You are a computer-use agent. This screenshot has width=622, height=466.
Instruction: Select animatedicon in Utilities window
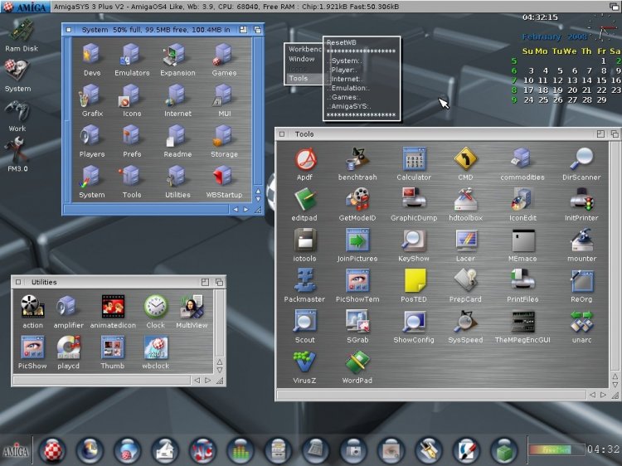113,306
